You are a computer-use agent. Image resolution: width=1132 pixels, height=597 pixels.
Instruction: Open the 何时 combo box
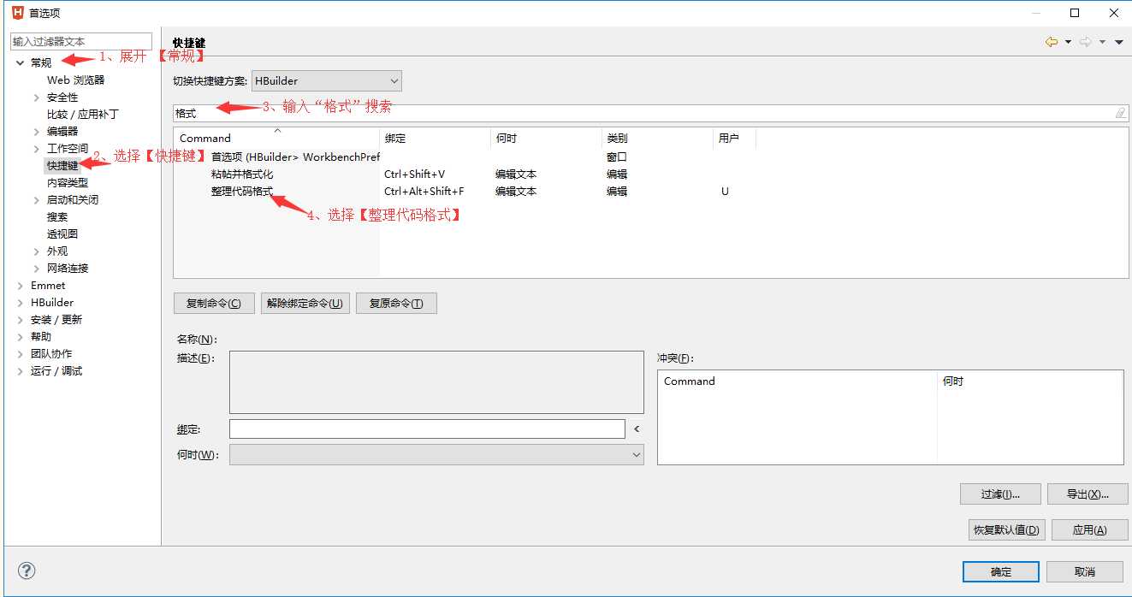point(436,455)
